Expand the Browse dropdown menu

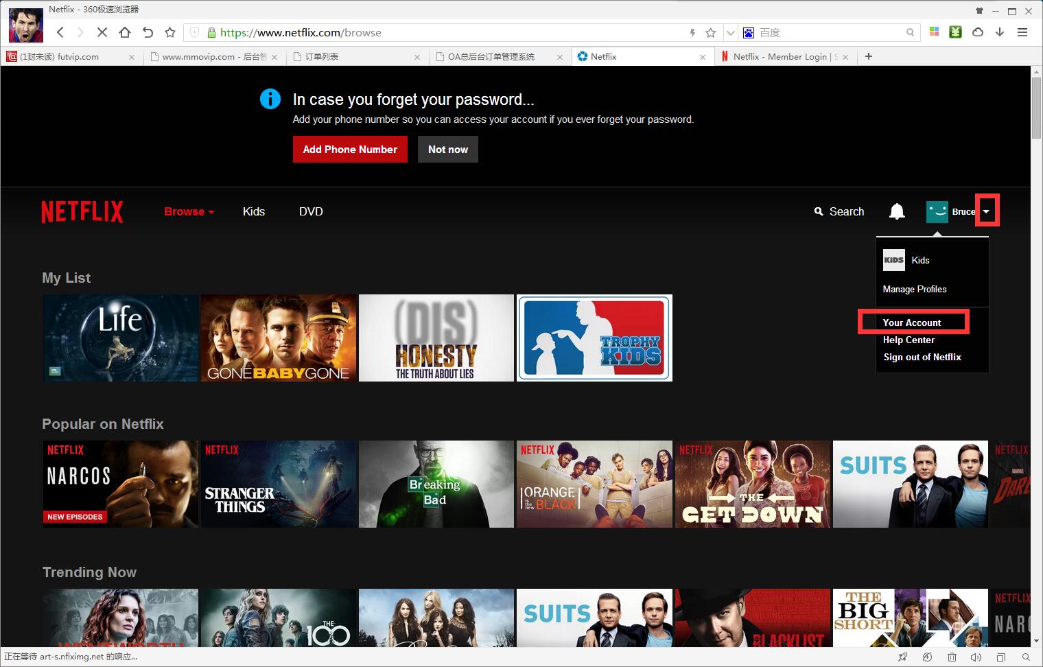(189, 211)
